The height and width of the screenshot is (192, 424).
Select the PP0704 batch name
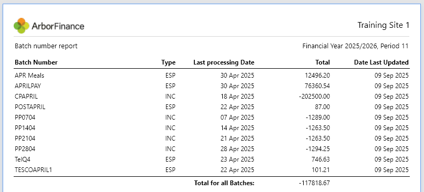point(25,118)
